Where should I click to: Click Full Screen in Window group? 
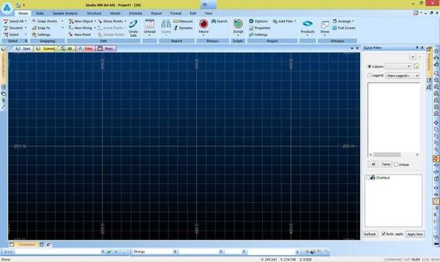(x=344, y=28)
